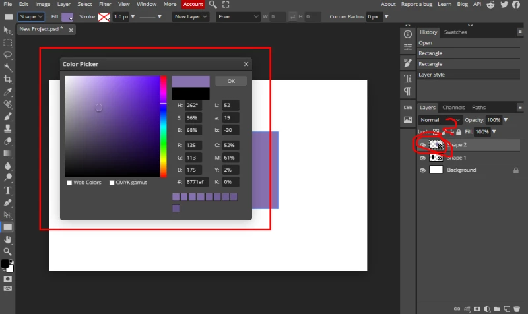528x314 pixels.
Task: Open the Filter menu
Action: coord(105,4)
